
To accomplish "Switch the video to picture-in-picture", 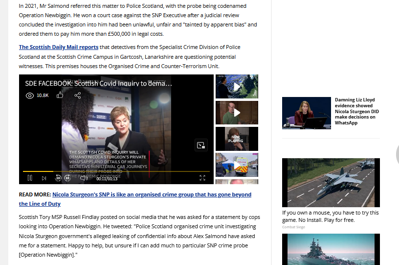I will [x=201, y=145].
